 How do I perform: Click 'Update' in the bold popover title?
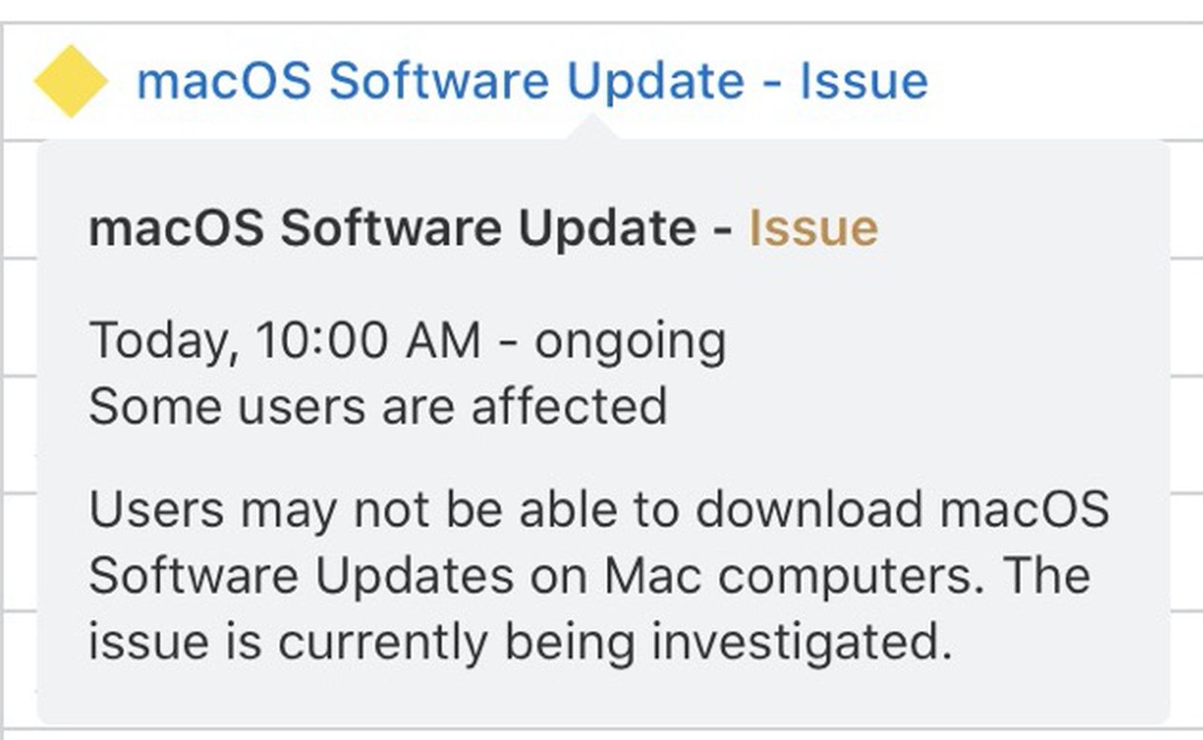click(x=607, y=228)
